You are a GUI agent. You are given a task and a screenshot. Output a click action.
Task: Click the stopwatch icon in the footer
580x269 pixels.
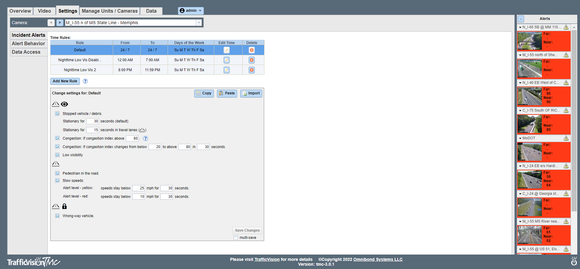574,261
